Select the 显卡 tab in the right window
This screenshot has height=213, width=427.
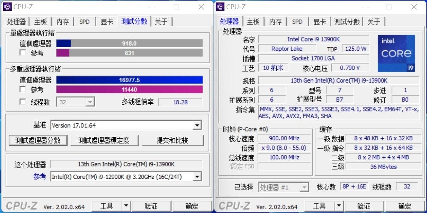319,22
